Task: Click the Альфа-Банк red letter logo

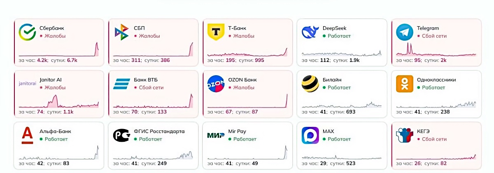Action: coord(28,135)
